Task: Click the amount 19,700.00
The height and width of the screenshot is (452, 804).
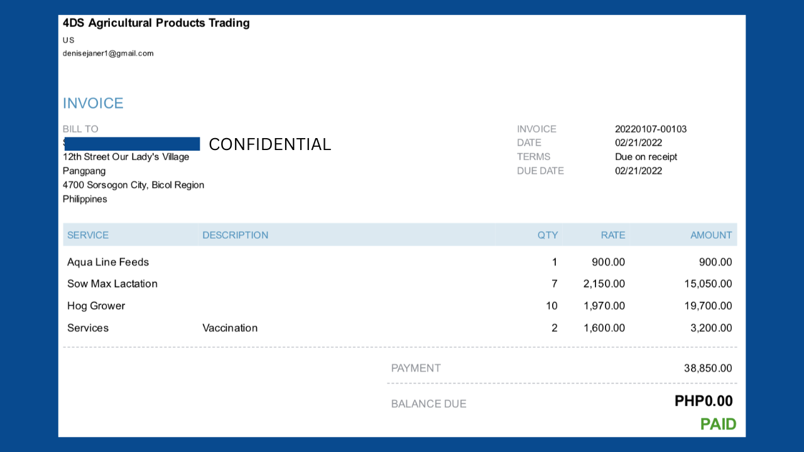Action: click(708, 306)
